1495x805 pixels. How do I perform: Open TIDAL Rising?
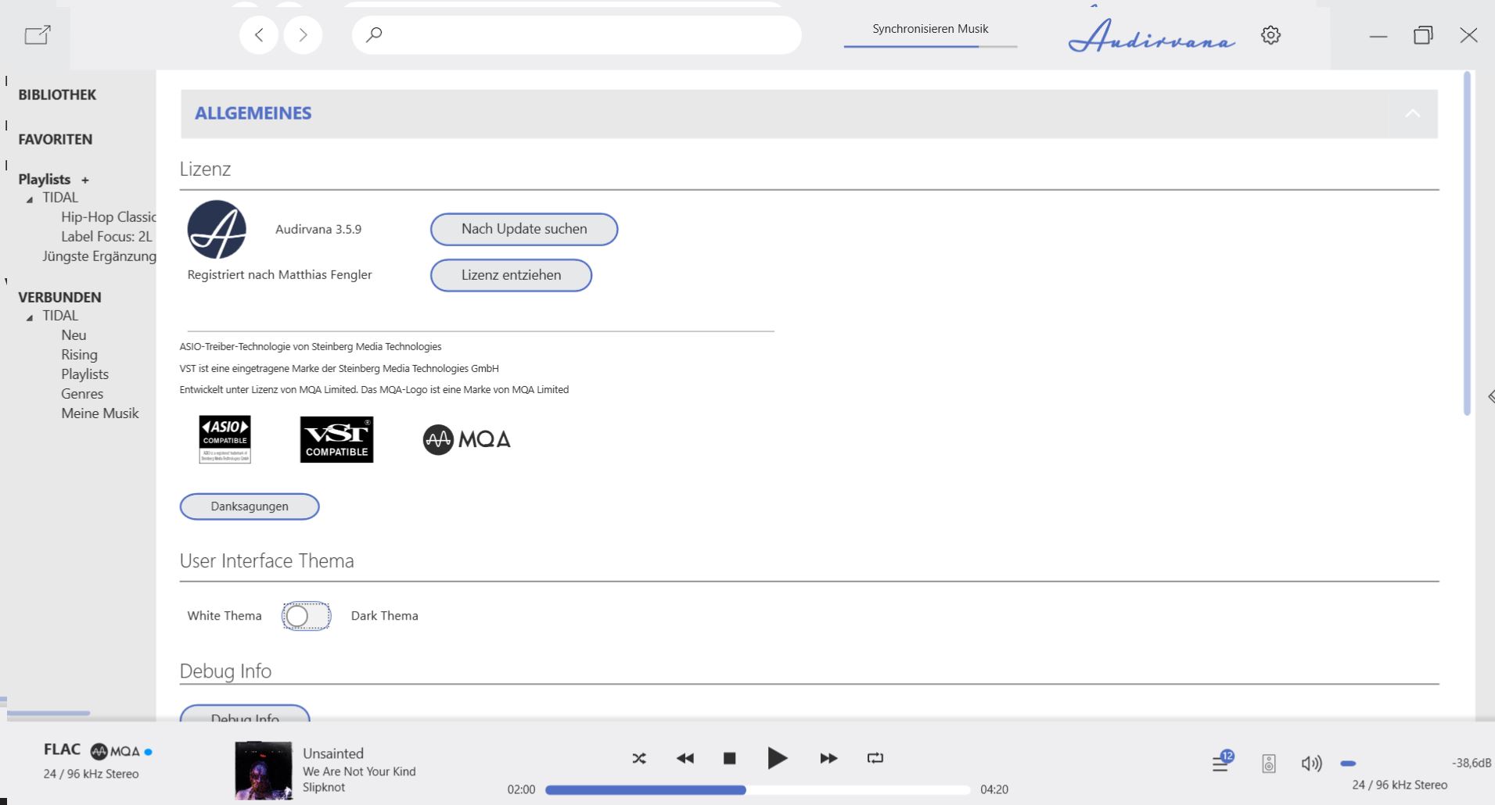pyautogui.click(x=79, y=355)
